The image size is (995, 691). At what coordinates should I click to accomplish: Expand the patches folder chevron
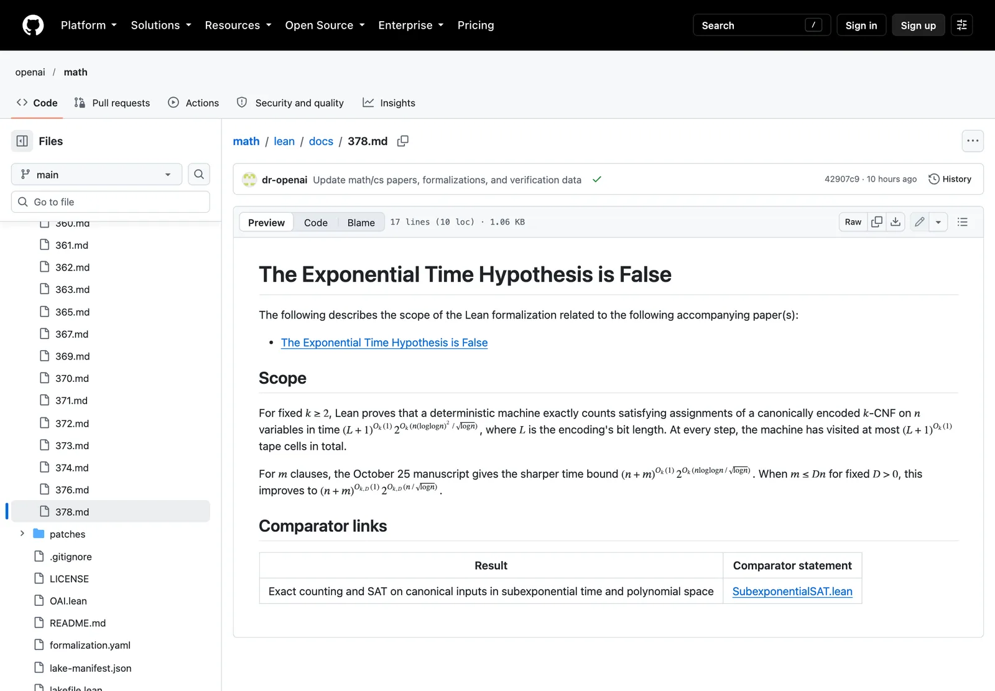pyautogui.click(x=22, y=534)
